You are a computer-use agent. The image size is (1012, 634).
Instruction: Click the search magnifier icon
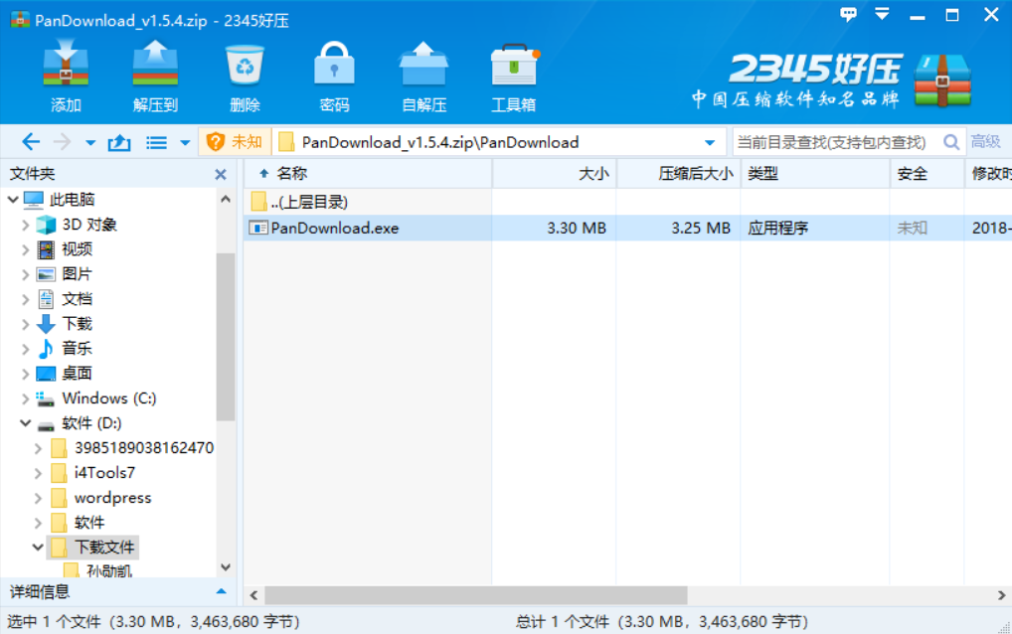(x=951, y=142)
